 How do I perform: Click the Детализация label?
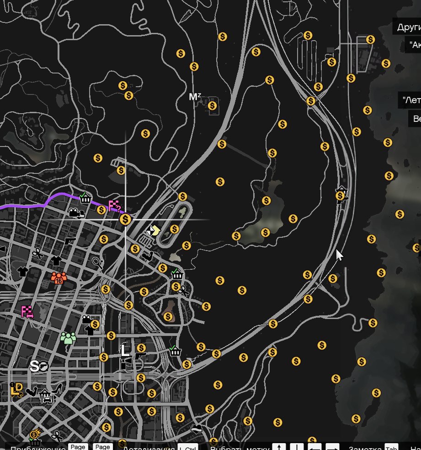point(149,448)
